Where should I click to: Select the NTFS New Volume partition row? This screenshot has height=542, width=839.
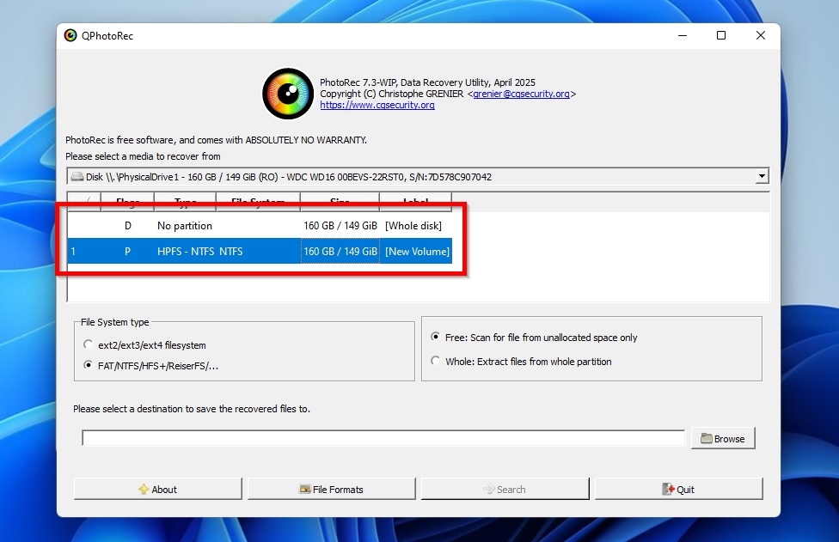[258, 251]
